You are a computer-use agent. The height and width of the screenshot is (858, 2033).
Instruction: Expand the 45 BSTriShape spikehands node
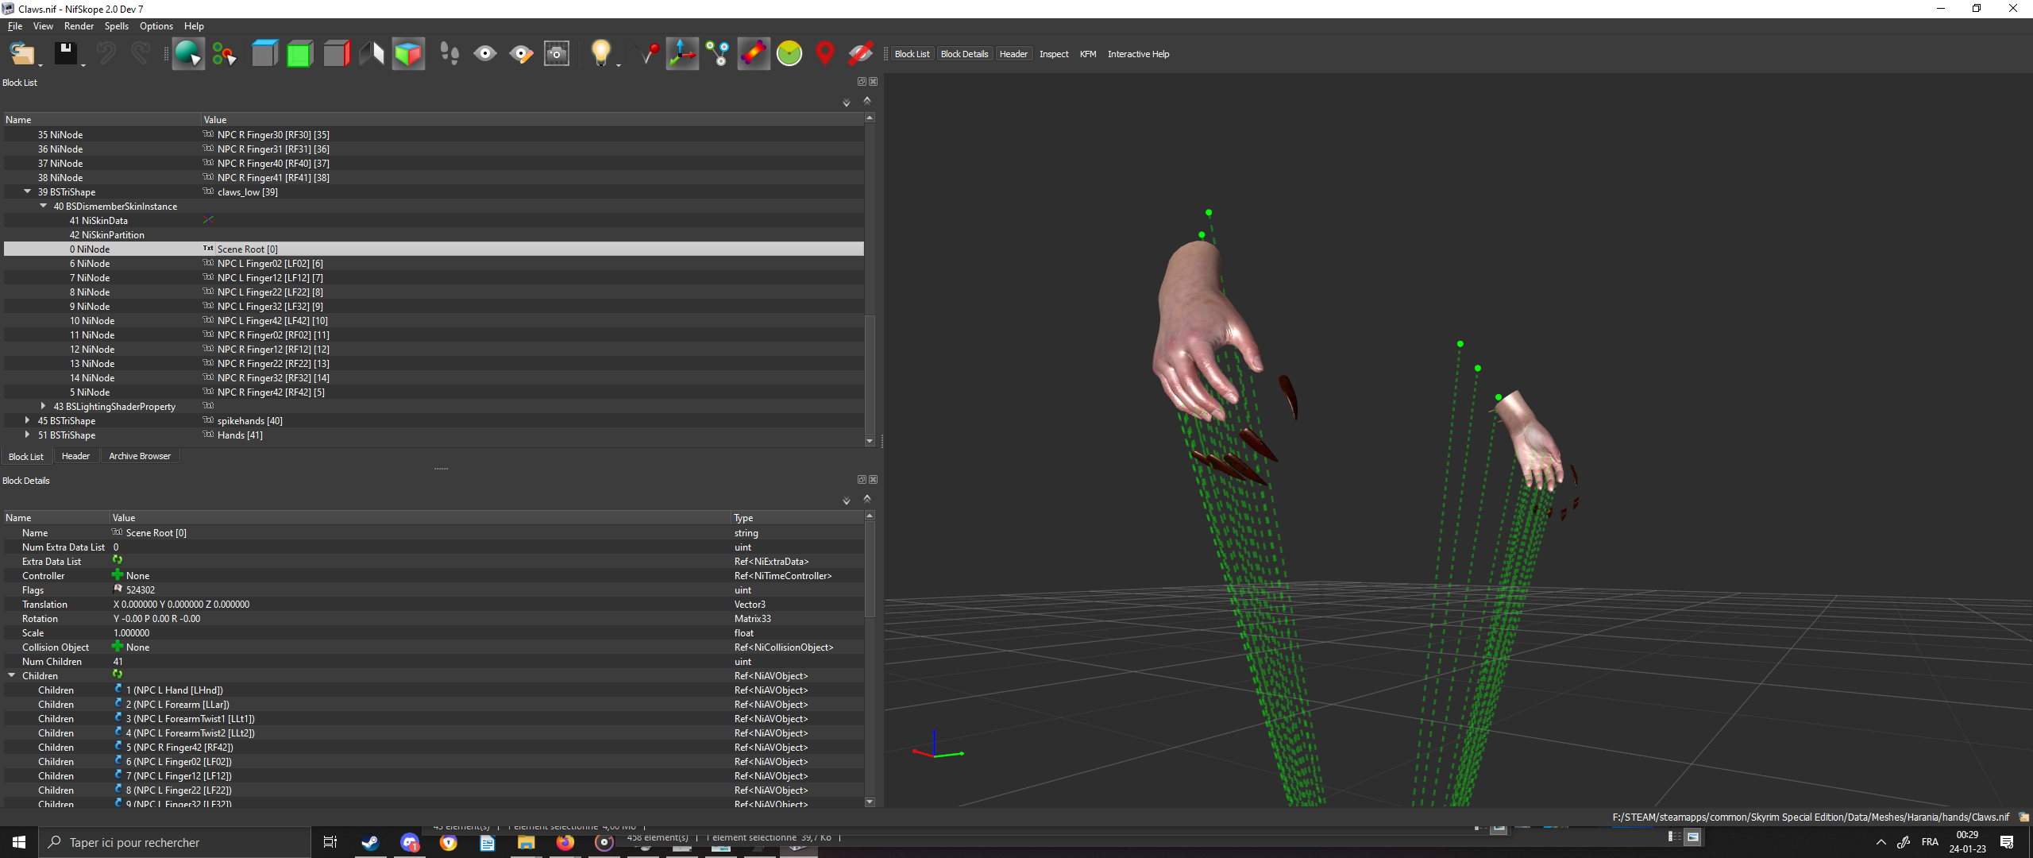[28, 420]
